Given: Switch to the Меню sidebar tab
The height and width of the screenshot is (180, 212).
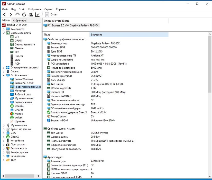Looking at the screenshot, I should pyautogui.click(x=6, y=20).
